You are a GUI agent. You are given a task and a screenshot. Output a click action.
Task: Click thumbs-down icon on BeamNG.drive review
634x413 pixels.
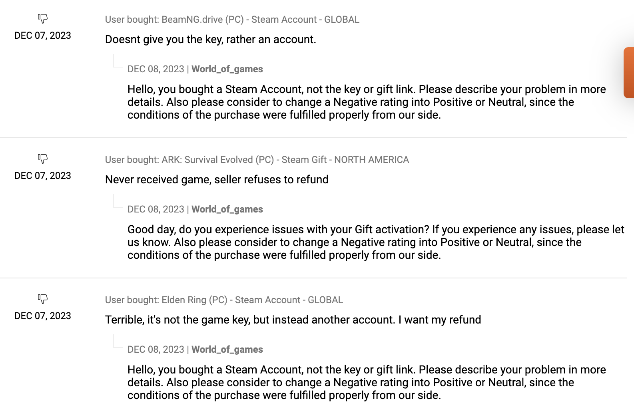tap(43, 18)
